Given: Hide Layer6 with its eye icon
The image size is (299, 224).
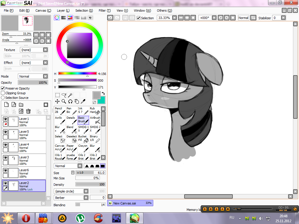Looking at the screenshot, I should click(x=5, y=170).
